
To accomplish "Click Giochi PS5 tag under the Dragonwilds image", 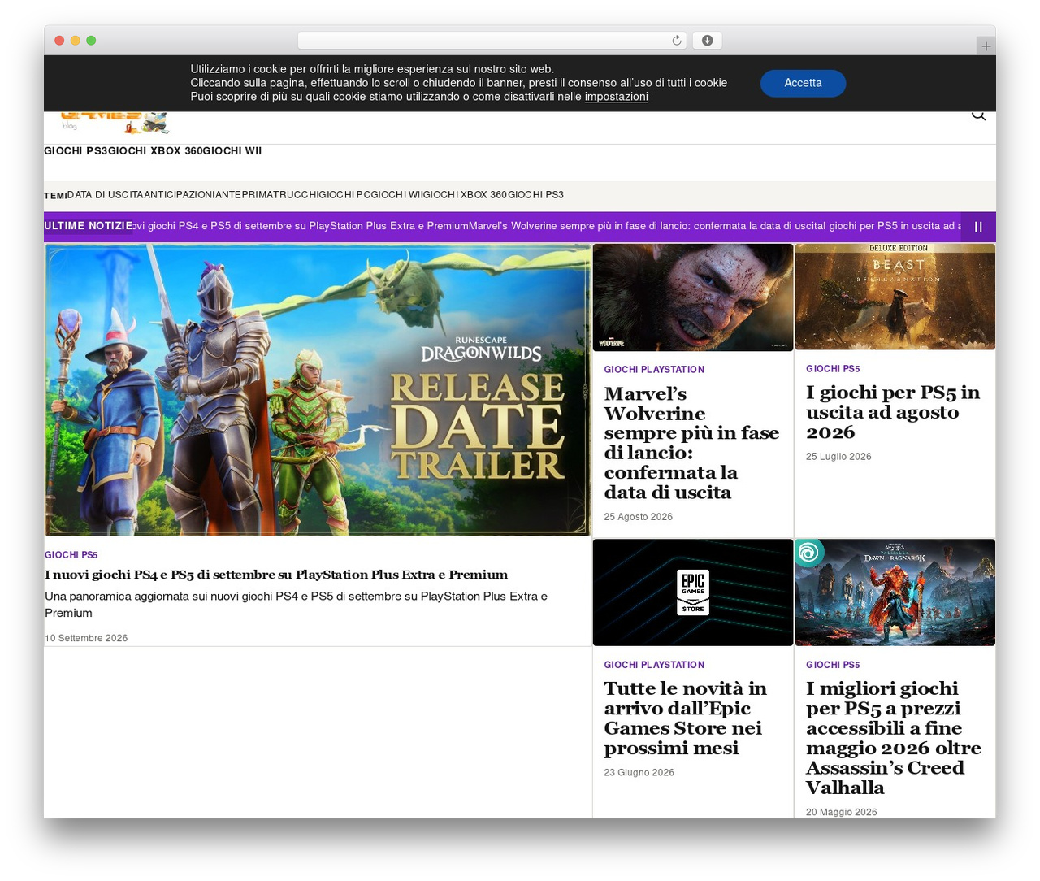I will (71, 555).
